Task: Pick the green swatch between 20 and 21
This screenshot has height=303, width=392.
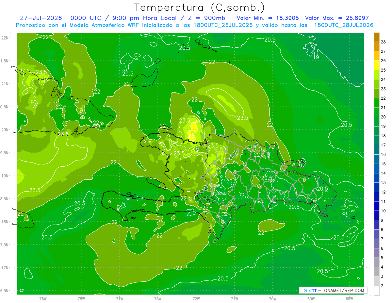Action: [x=377, y=112]
